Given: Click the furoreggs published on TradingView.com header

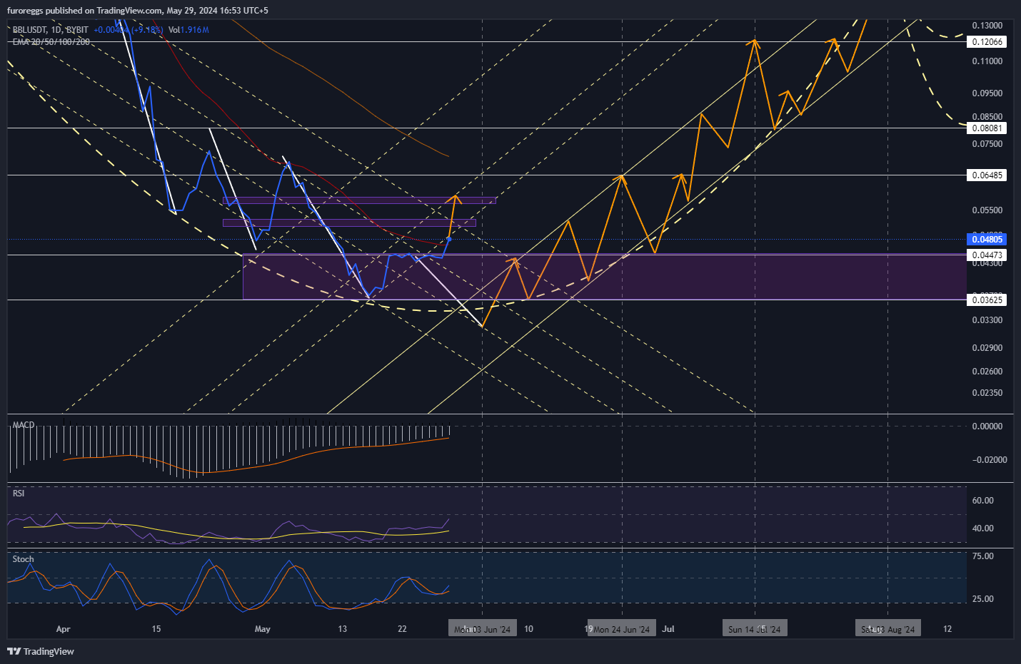Looking at the screenshot, I should coord(138,11).
